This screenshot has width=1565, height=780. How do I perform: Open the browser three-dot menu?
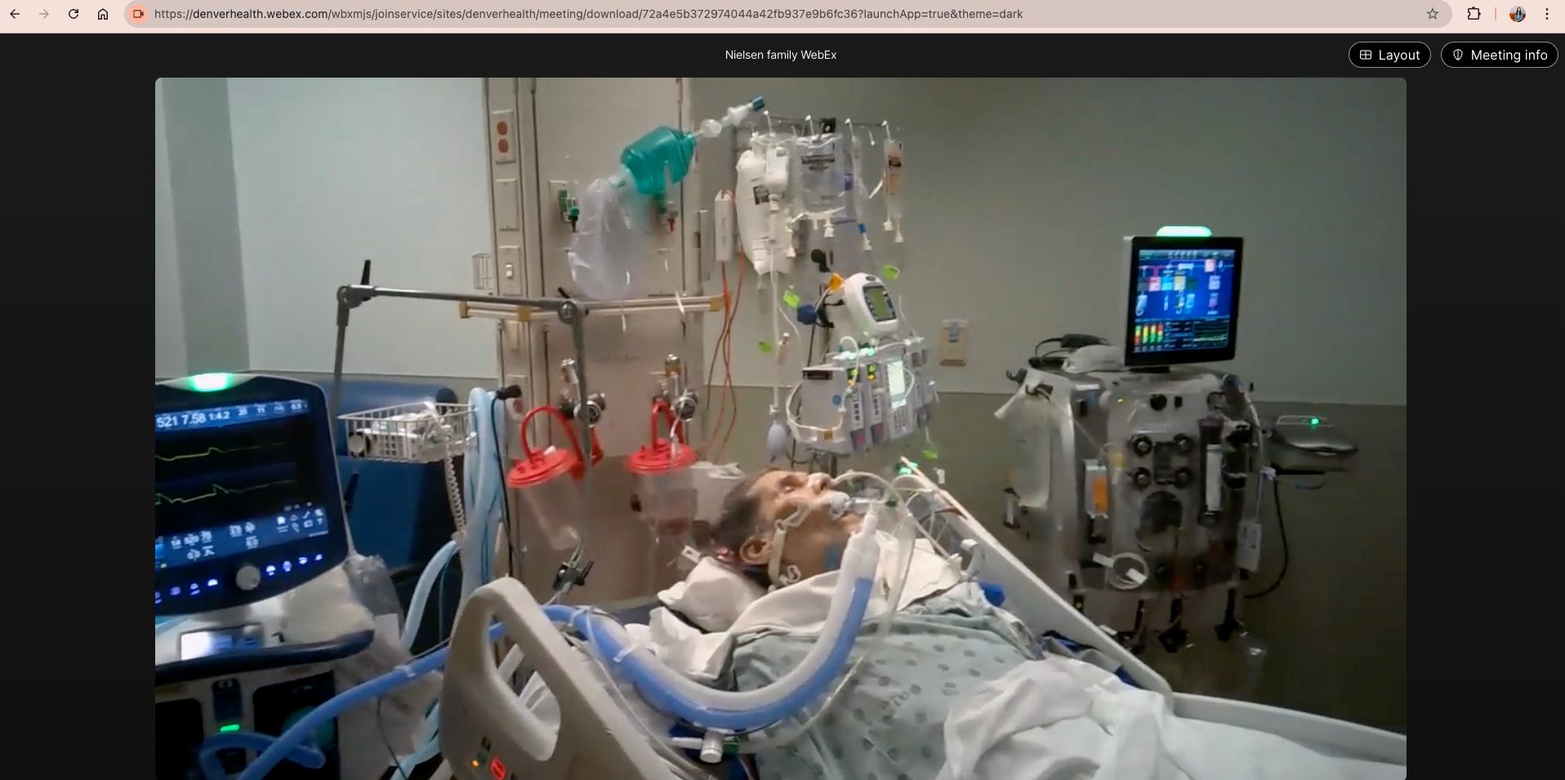pyautogui.click(x=1547, y=14)
